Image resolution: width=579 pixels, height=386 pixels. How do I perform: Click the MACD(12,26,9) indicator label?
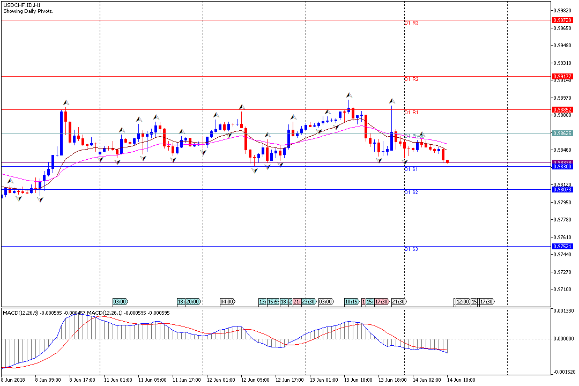point(20,313)
